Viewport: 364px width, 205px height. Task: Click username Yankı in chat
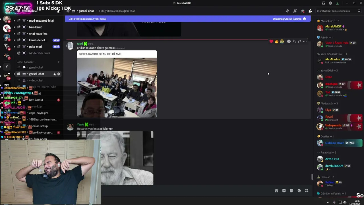pyautogui.click(x=80, y=124)
